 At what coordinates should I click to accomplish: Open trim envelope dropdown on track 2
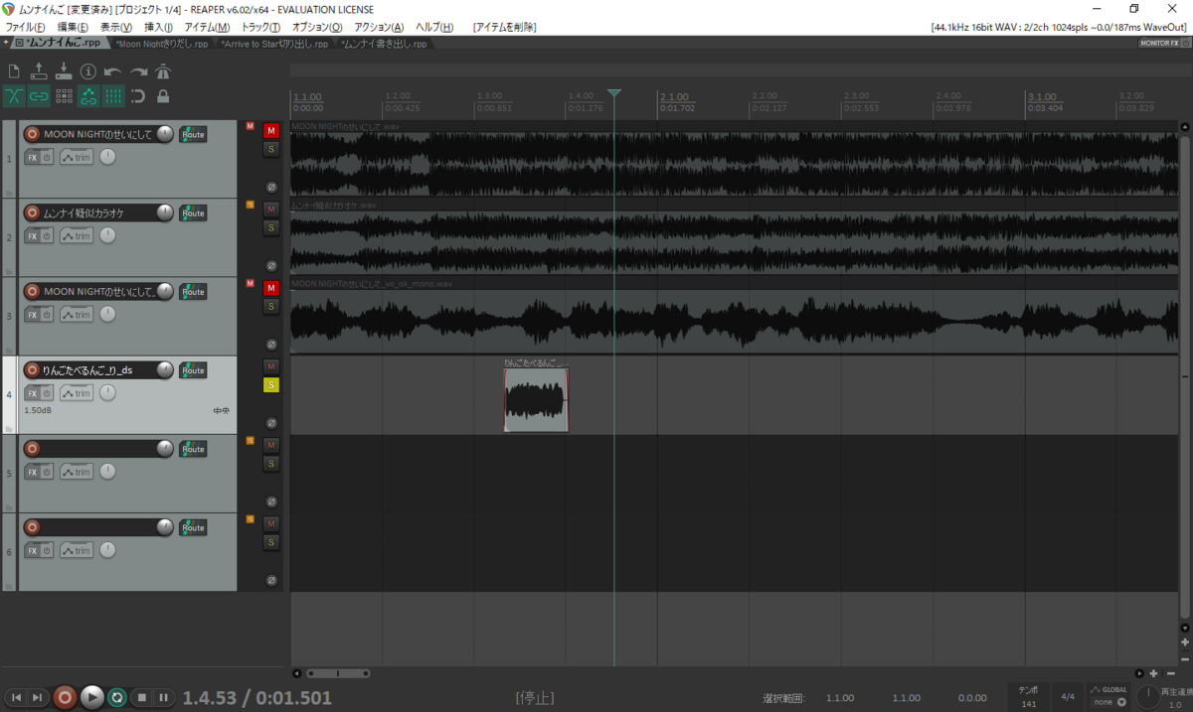[x=77, y=235]
